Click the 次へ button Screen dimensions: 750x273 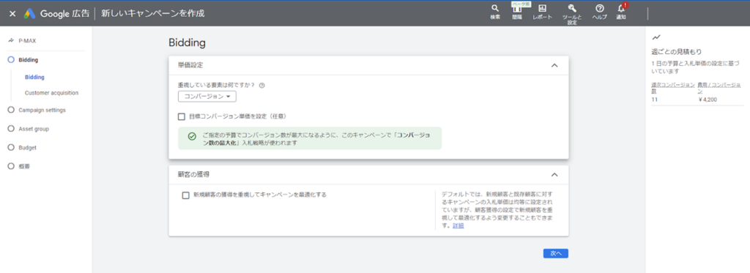[556, 253]
